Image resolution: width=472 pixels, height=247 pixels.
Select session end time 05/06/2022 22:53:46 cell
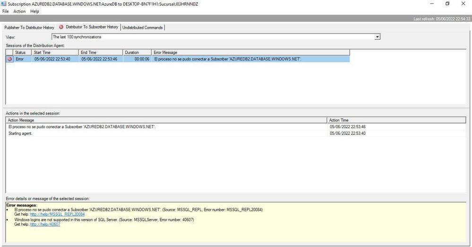[99, 59]
